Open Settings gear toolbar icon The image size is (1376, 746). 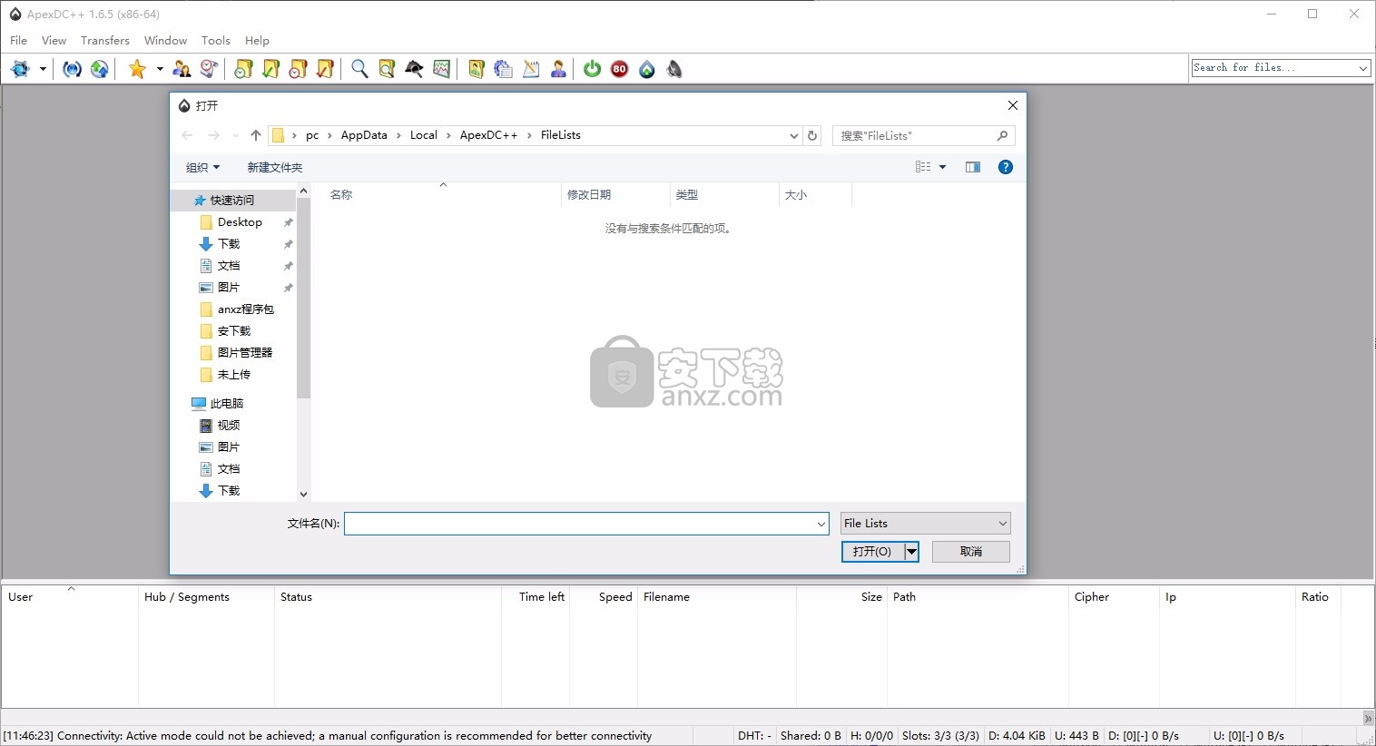504,69
